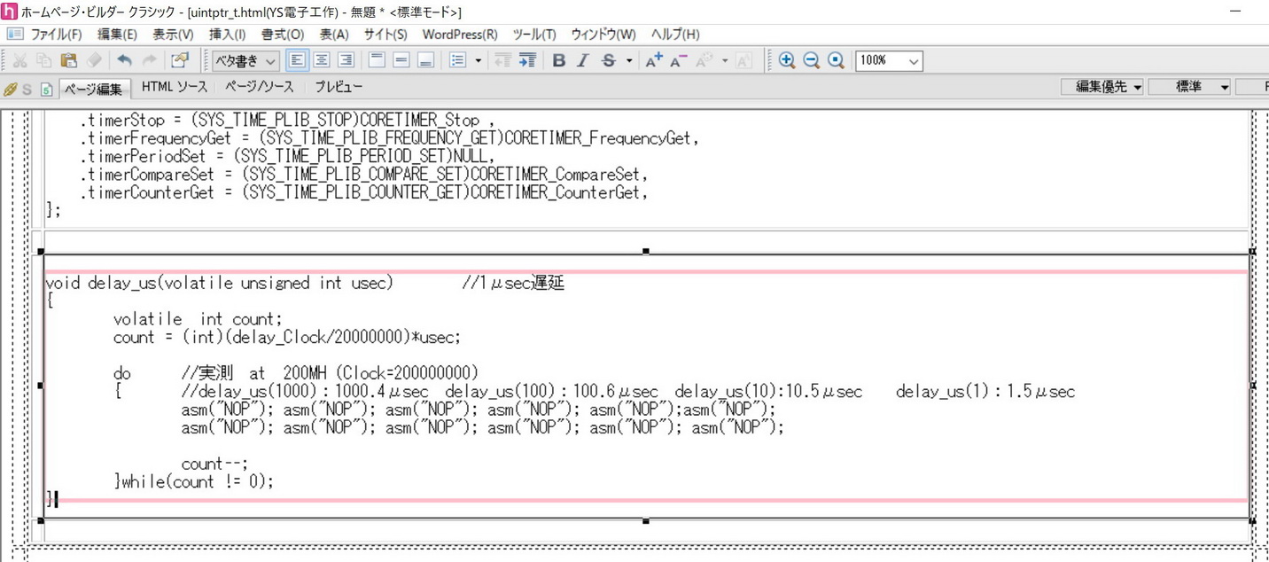Click the undo arrow icon

[x=124, y=60]
